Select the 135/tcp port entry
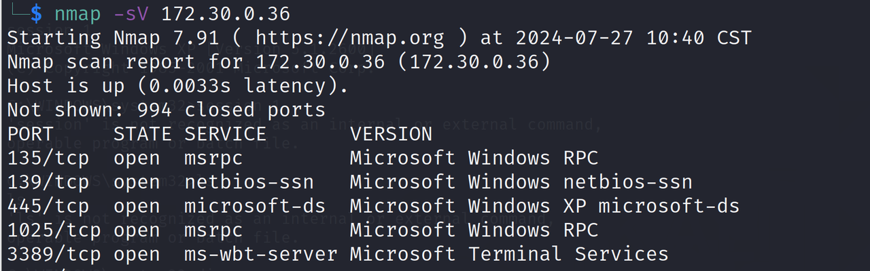The image size is (870, 271). click(54, 159)
